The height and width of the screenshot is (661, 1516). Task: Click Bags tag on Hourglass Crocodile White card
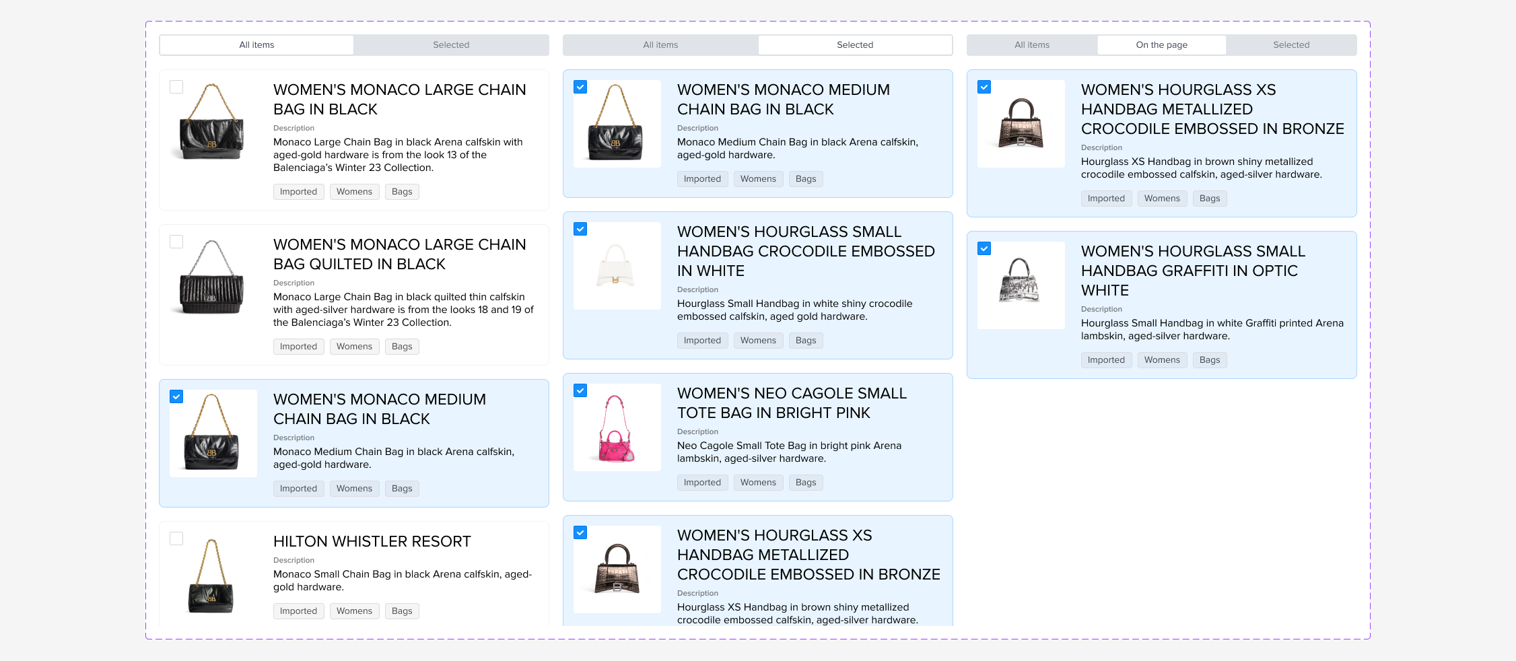coord(806,341)
